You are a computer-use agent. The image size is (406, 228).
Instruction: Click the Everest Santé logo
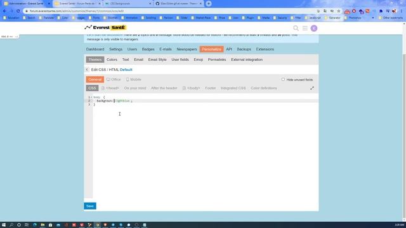coord(105,27)
